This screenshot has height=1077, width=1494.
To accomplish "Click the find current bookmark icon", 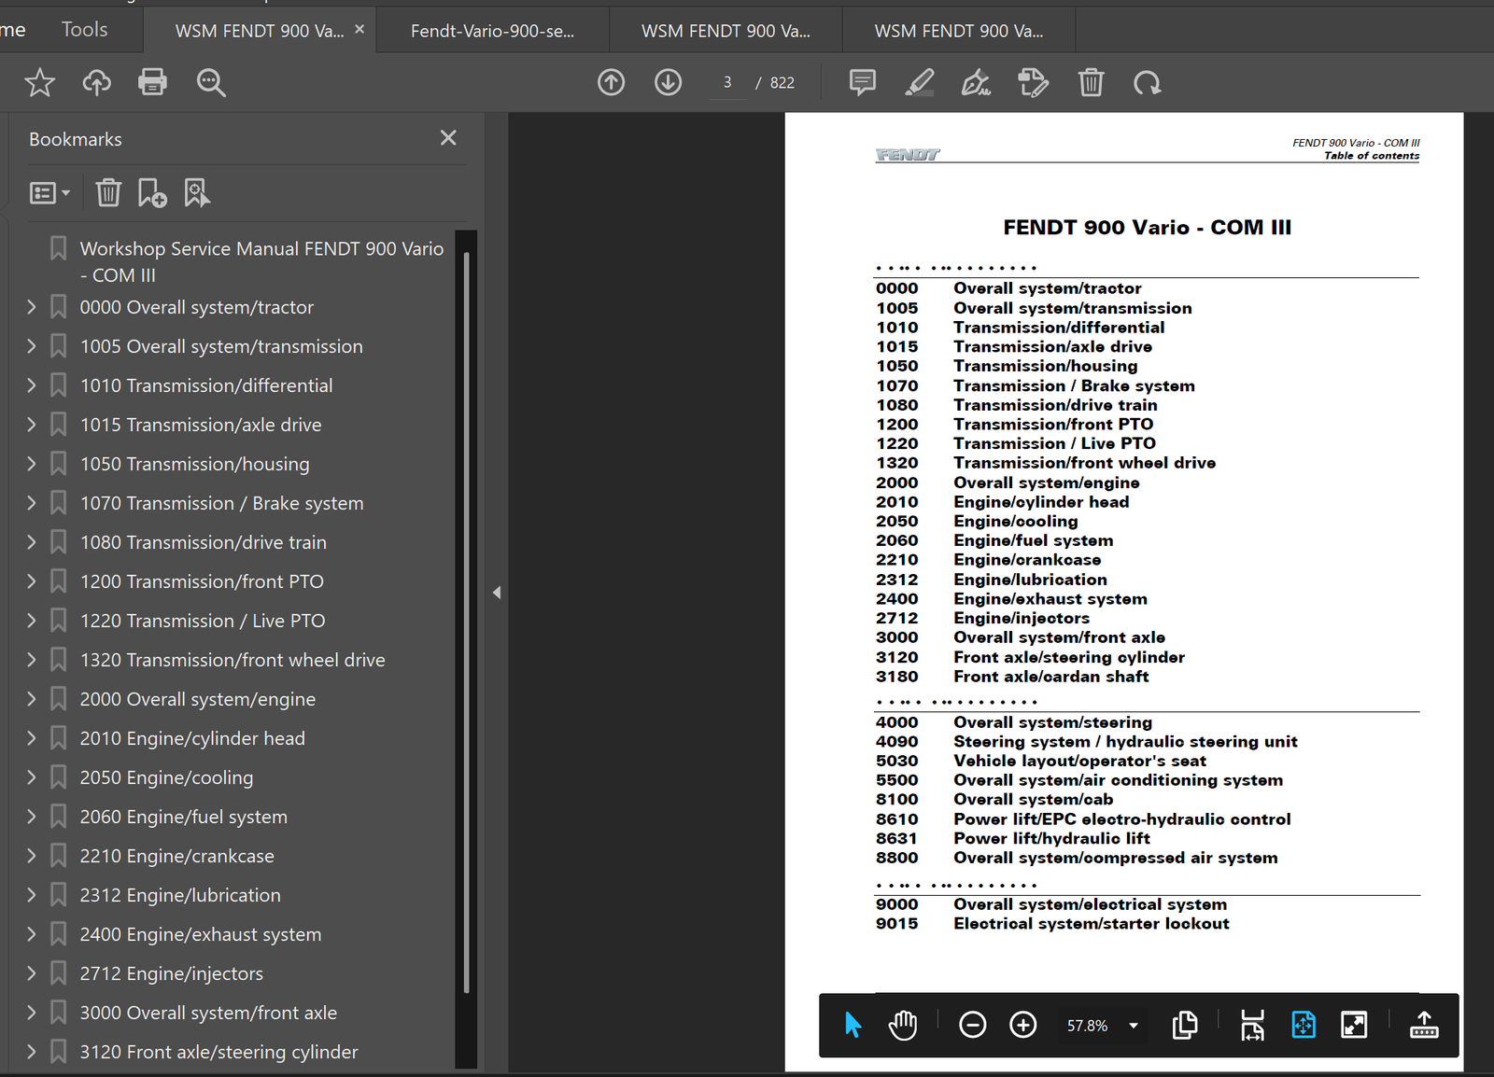I will tap(197, 192).
